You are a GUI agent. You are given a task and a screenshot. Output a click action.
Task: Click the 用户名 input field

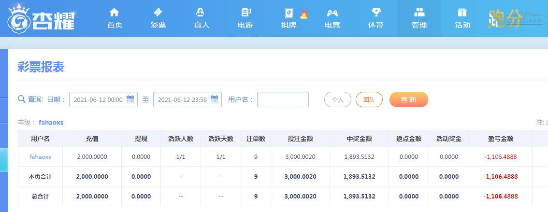point(283,99)
